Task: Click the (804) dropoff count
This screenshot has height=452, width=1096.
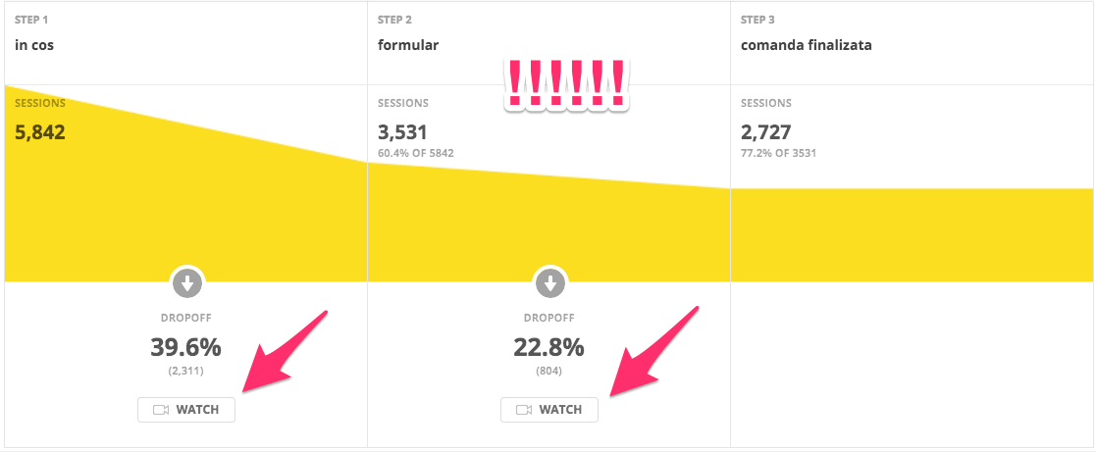Action: tap(549, 371)
